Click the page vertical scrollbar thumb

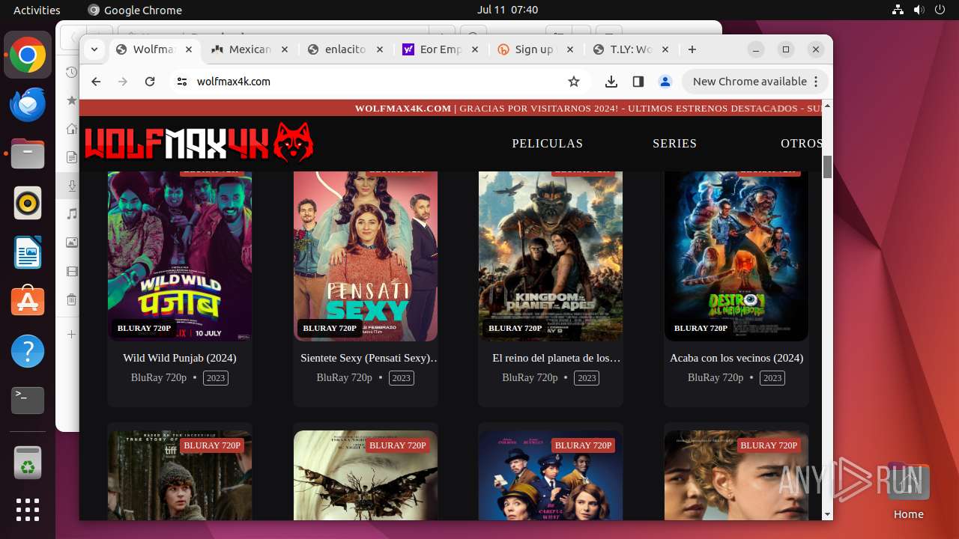(x=827, y=167)
